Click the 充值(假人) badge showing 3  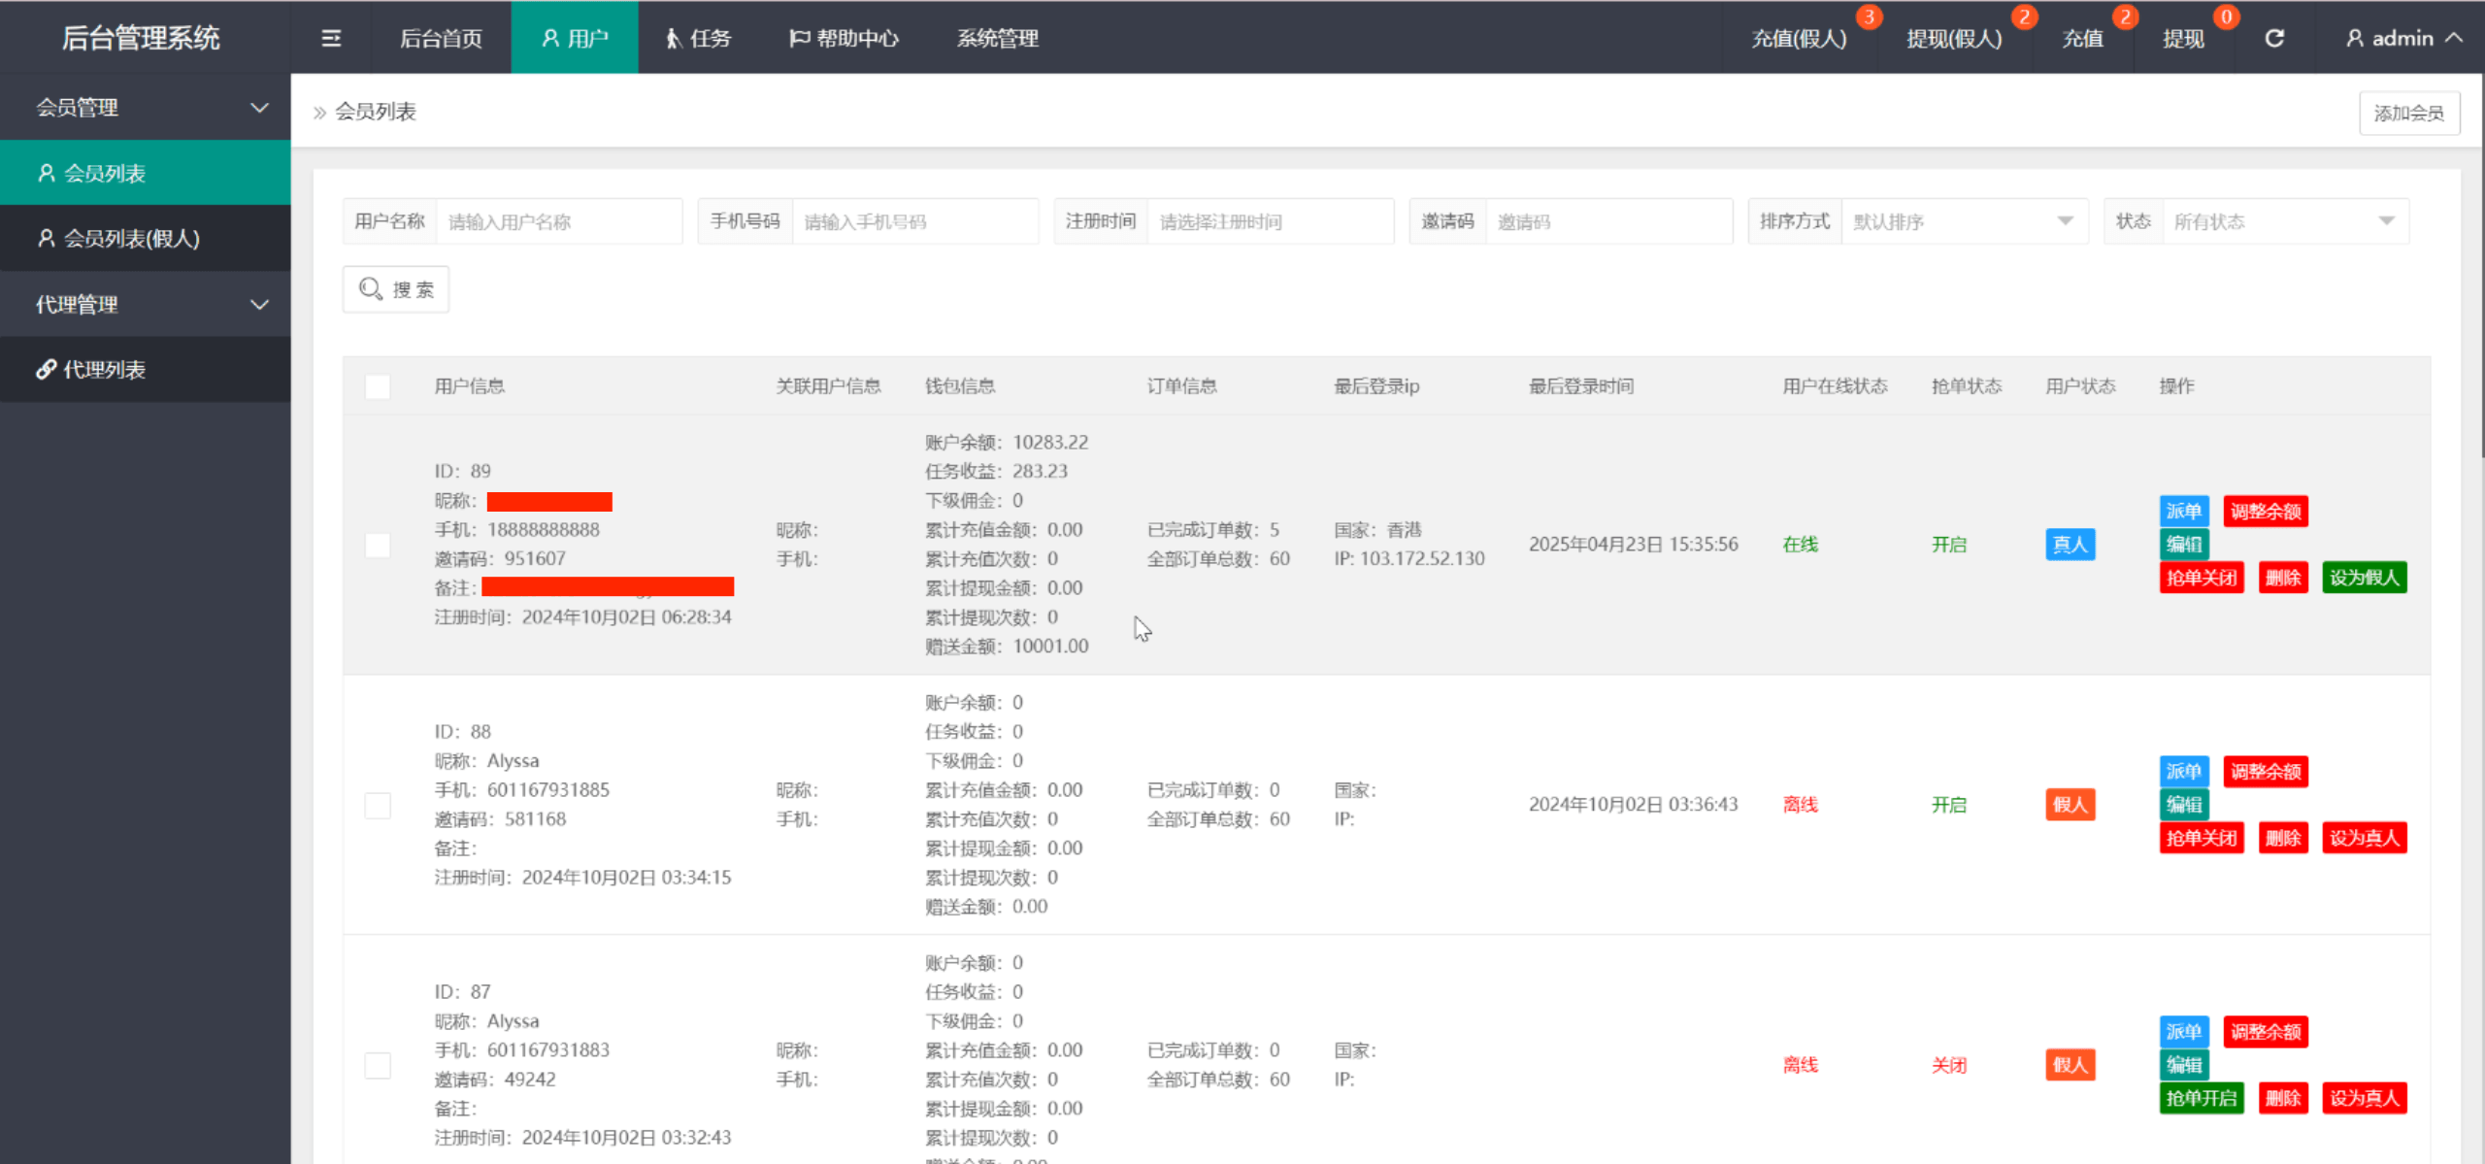click(1868, 17)
